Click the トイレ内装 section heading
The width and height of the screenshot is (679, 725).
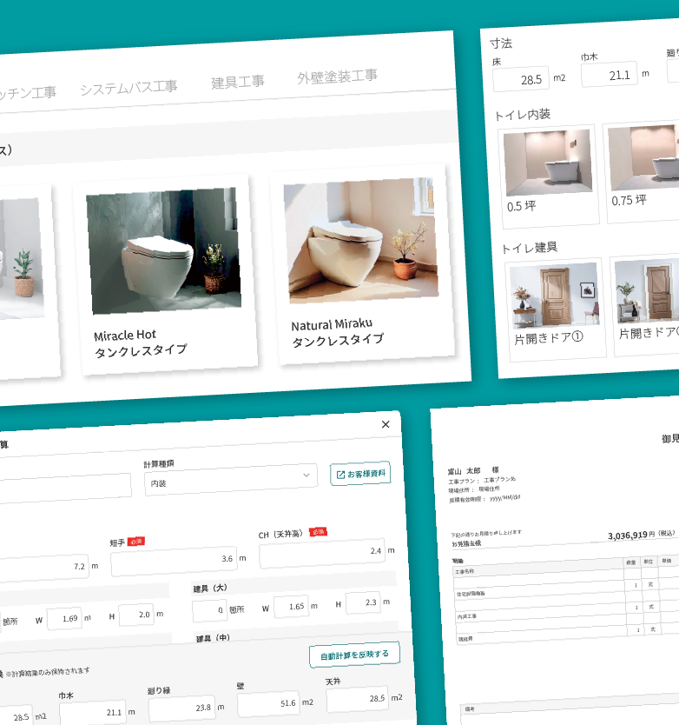(x=523, y=115)
